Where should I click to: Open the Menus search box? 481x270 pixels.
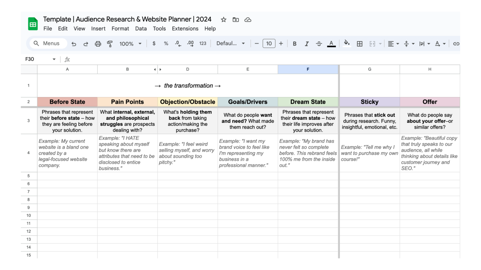(47, 43)
